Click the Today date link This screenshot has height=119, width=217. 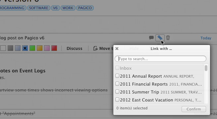click(206, 38)
